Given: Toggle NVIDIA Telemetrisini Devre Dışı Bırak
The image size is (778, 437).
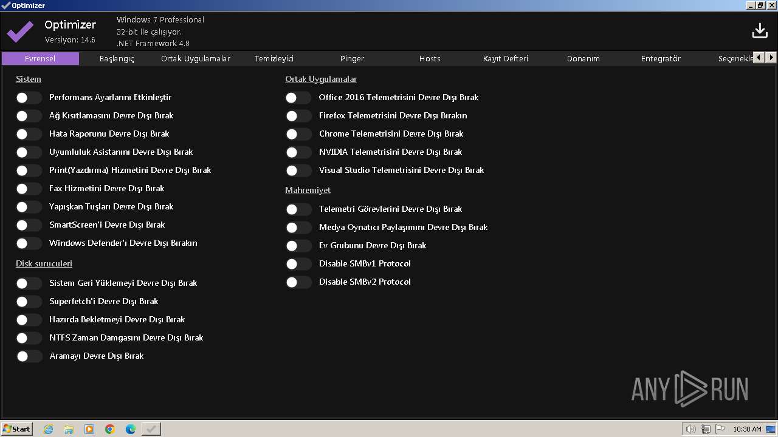Looking at the screenshot, I should click(298, 152).
